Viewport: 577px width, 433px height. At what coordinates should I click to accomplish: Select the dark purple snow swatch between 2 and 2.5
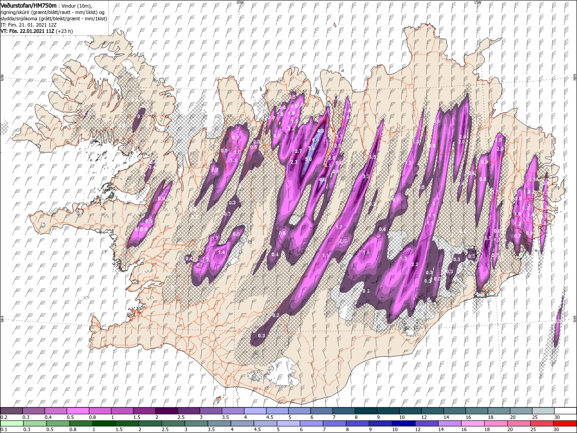coord(167,411)
